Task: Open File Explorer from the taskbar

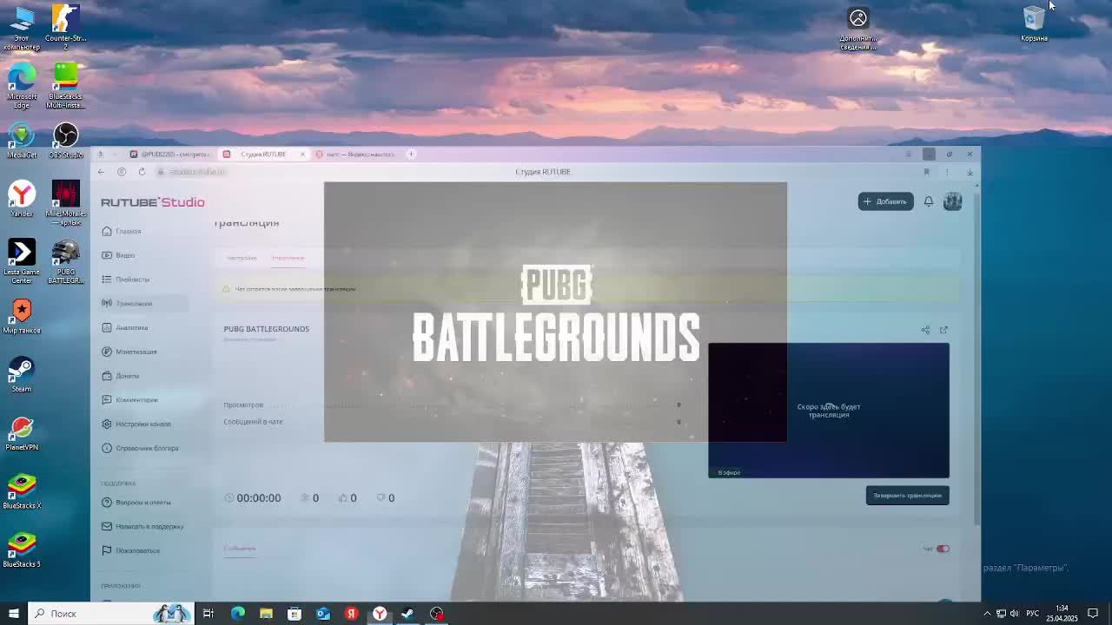Action: click(x=266, y=614)
